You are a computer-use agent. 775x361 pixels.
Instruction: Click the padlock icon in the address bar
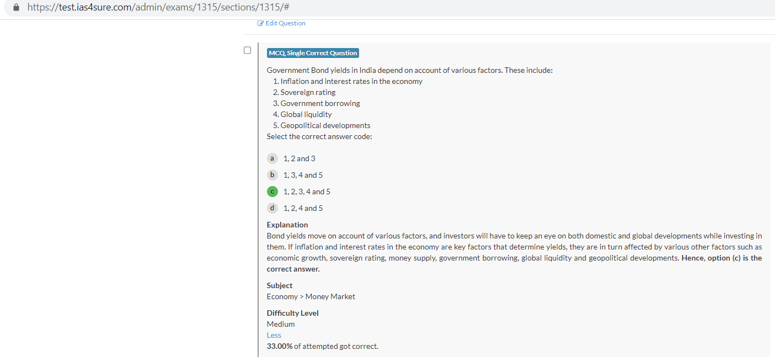pyautogui.click(x=16, y=7)
